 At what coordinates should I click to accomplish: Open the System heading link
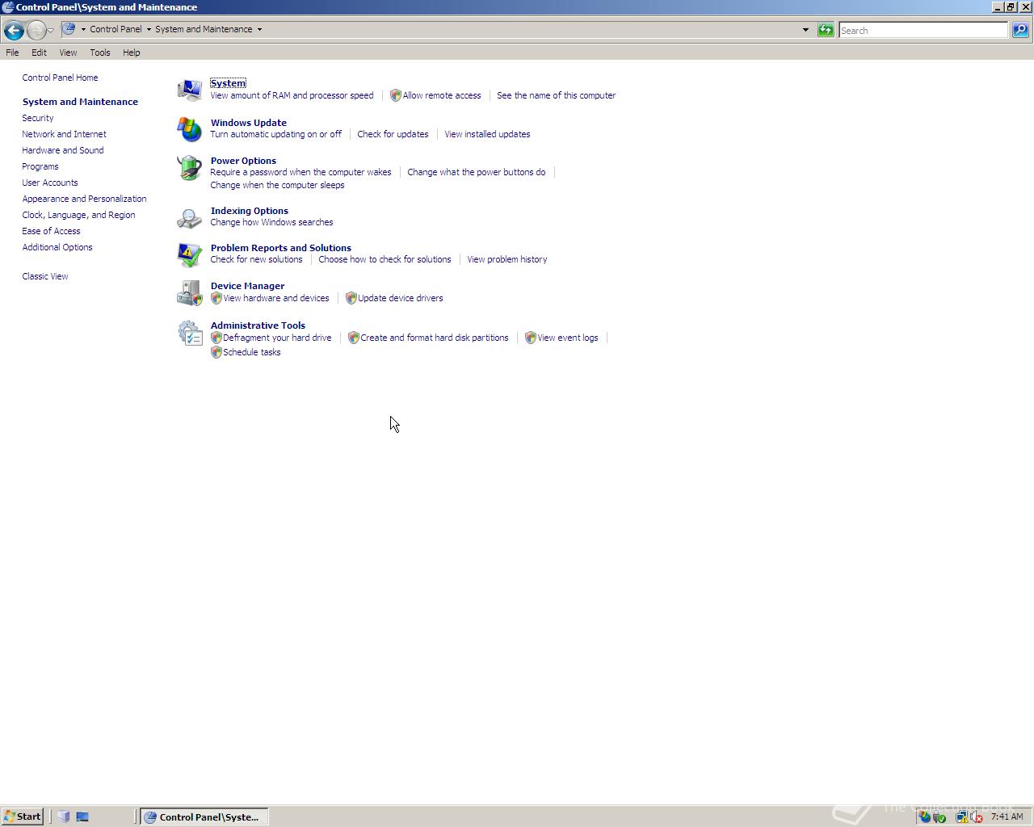point(228,83)
